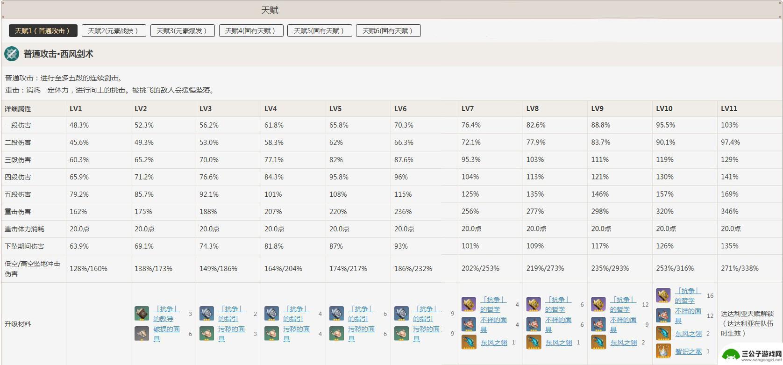Click the 「抗争」的指引 icon in LV3 column
The height and width of the screenshot is (365, 783).
click(206, 313)
